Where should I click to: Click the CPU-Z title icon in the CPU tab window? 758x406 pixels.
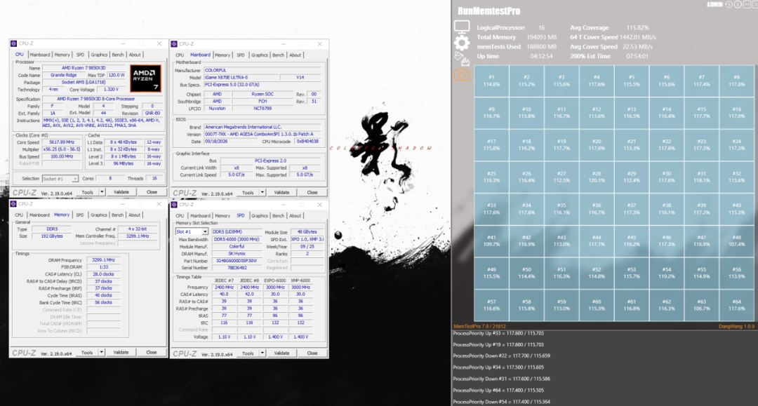[x=13, y=43]
